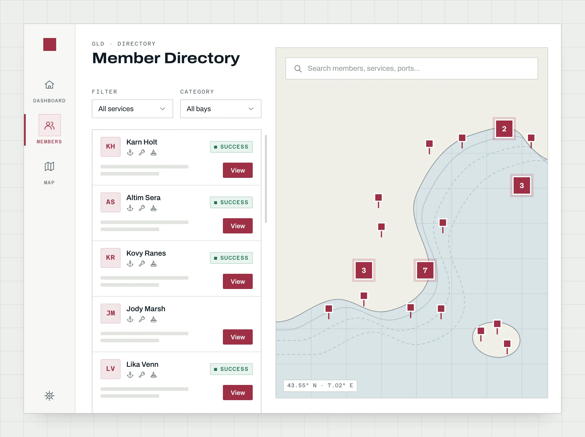The height and width of the screenshot is (437, 585).
Task: Click Karn Holt's sailboat icon
Action: pyautogui.click(x=154, y=153)
